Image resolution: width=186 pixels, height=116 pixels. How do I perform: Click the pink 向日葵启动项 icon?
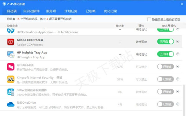coord(11,67)
